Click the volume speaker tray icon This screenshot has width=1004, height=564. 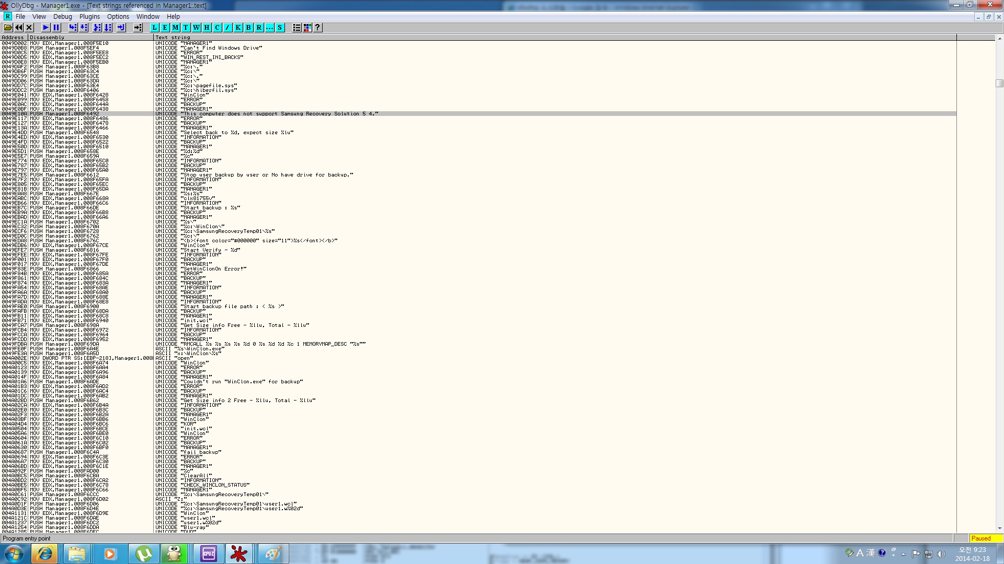(941, 554)
